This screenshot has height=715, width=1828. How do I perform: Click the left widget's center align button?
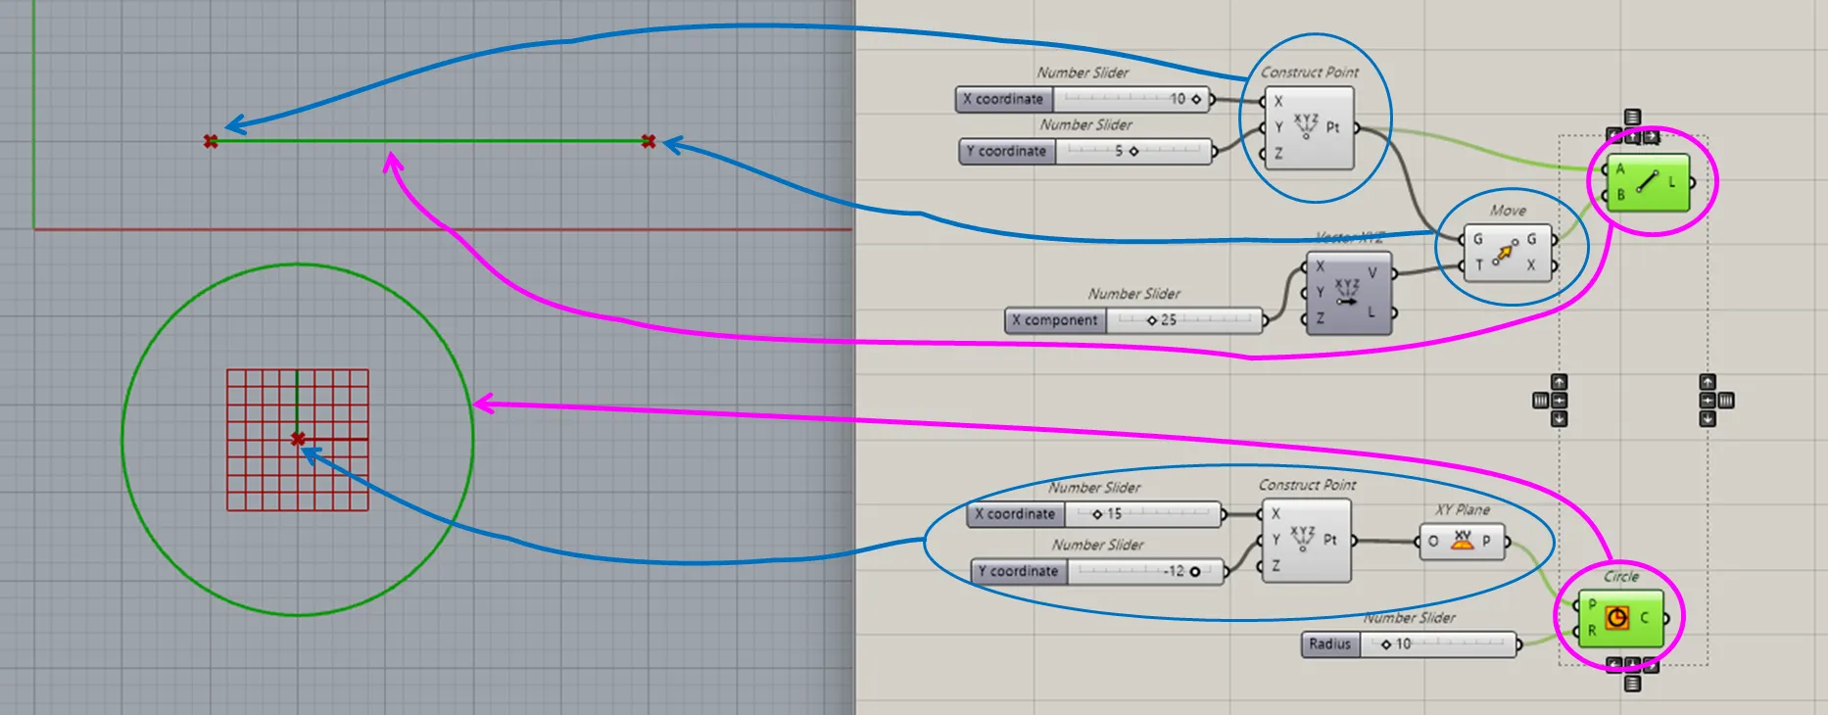[x=1559, y=401]
